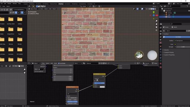This screenshot has height=107, width=190.
Task: Toggle X-ray mode in viewport header
Action: point(147,9)
